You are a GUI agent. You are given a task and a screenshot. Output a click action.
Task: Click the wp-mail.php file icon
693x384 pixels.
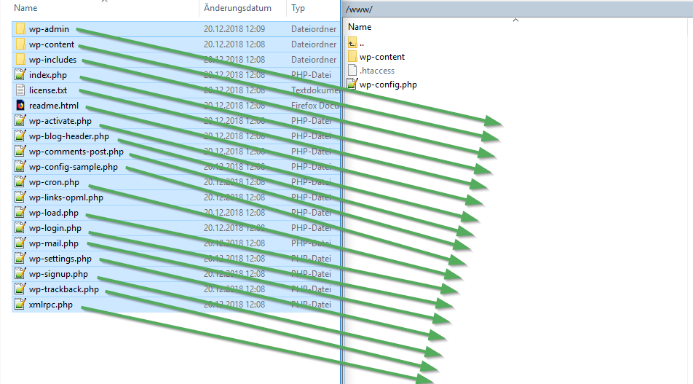[20, 243]
